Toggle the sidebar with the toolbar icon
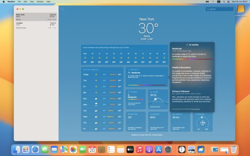This screenshot has width=250, height=156. pos(62,9)
